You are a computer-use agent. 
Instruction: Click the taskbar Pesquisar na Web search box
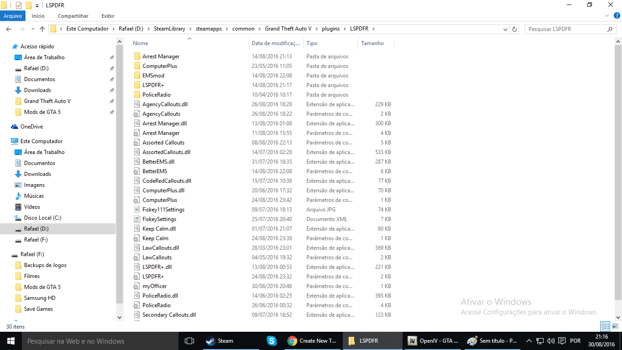pos(100,341)
